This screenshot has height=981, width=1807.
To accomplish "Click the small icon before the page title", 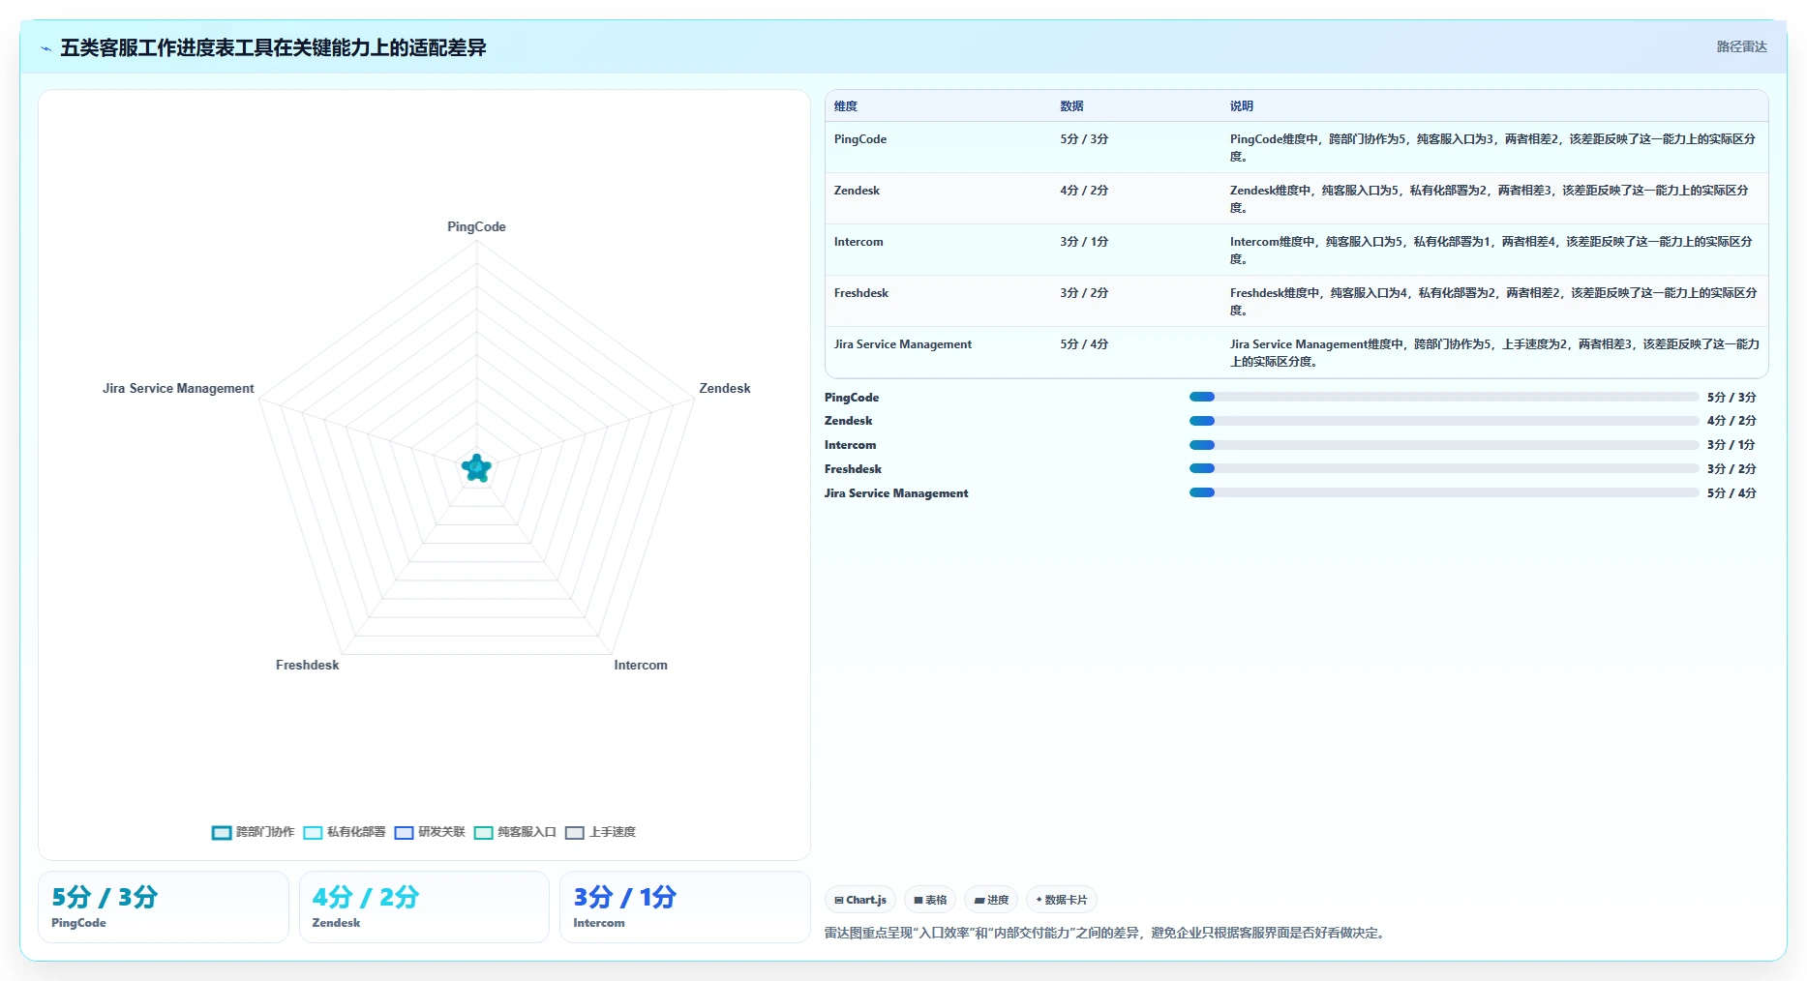I will (45, 48).
